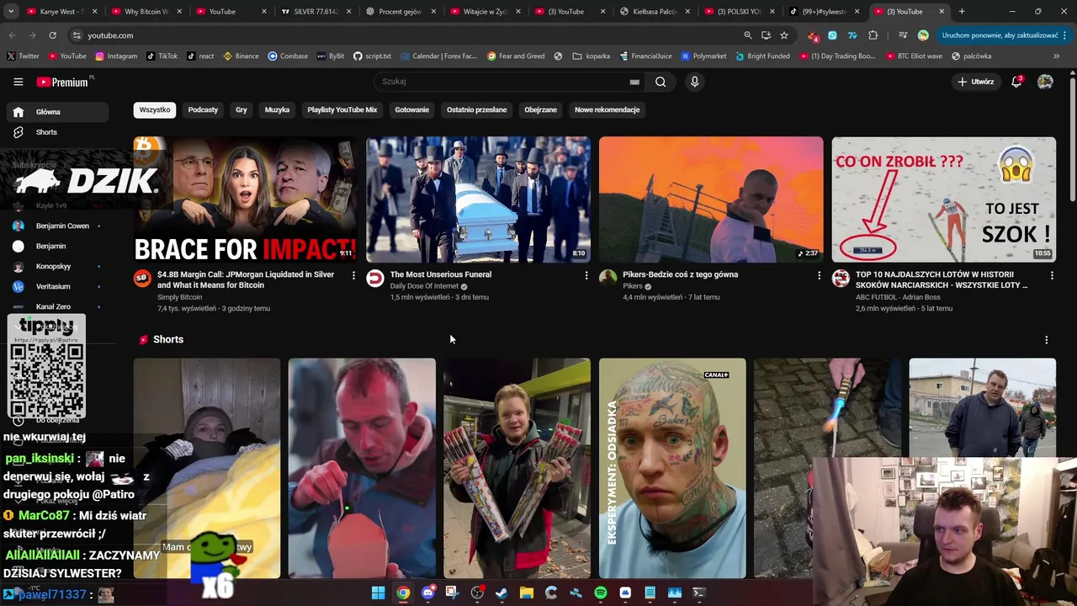This screenshot has width=1077, height=606.
Task: Select the Nowe rekomendacje chip
Action: (607, 109)
